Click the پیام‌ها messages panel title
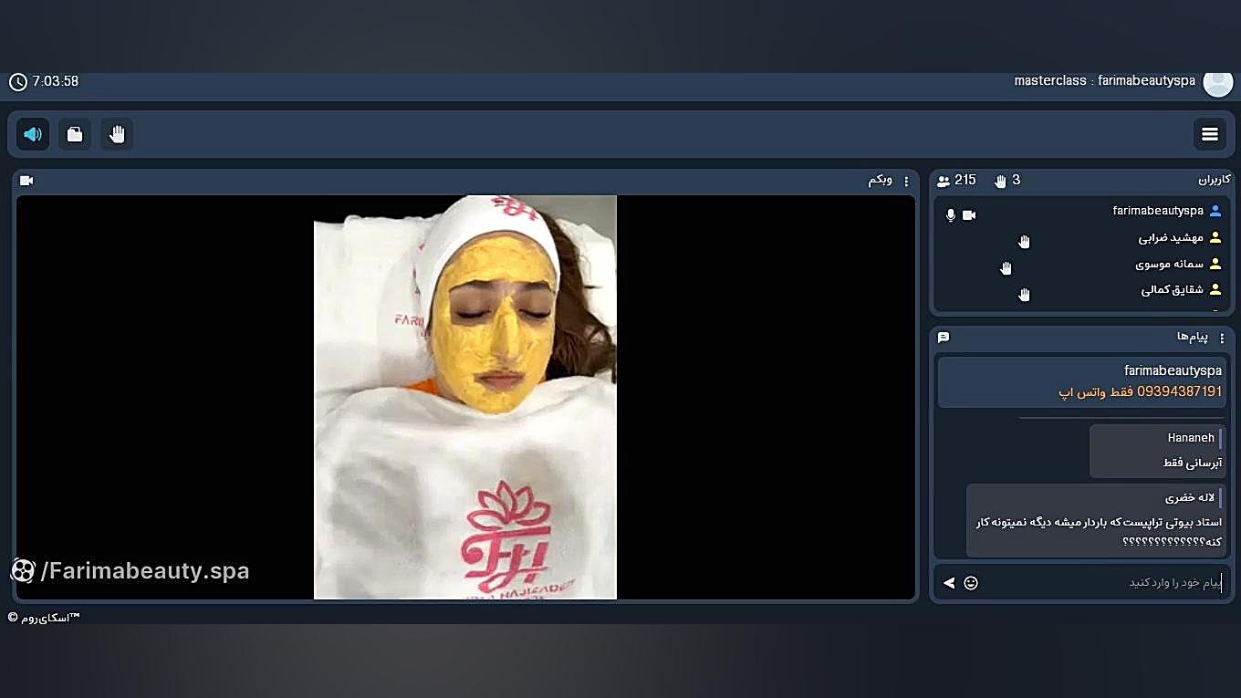 pyautogui.click(x=1193, y=338)
